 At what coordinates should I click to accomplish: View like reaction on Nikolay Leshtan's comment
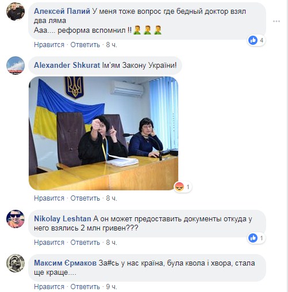tap(256, 238)
